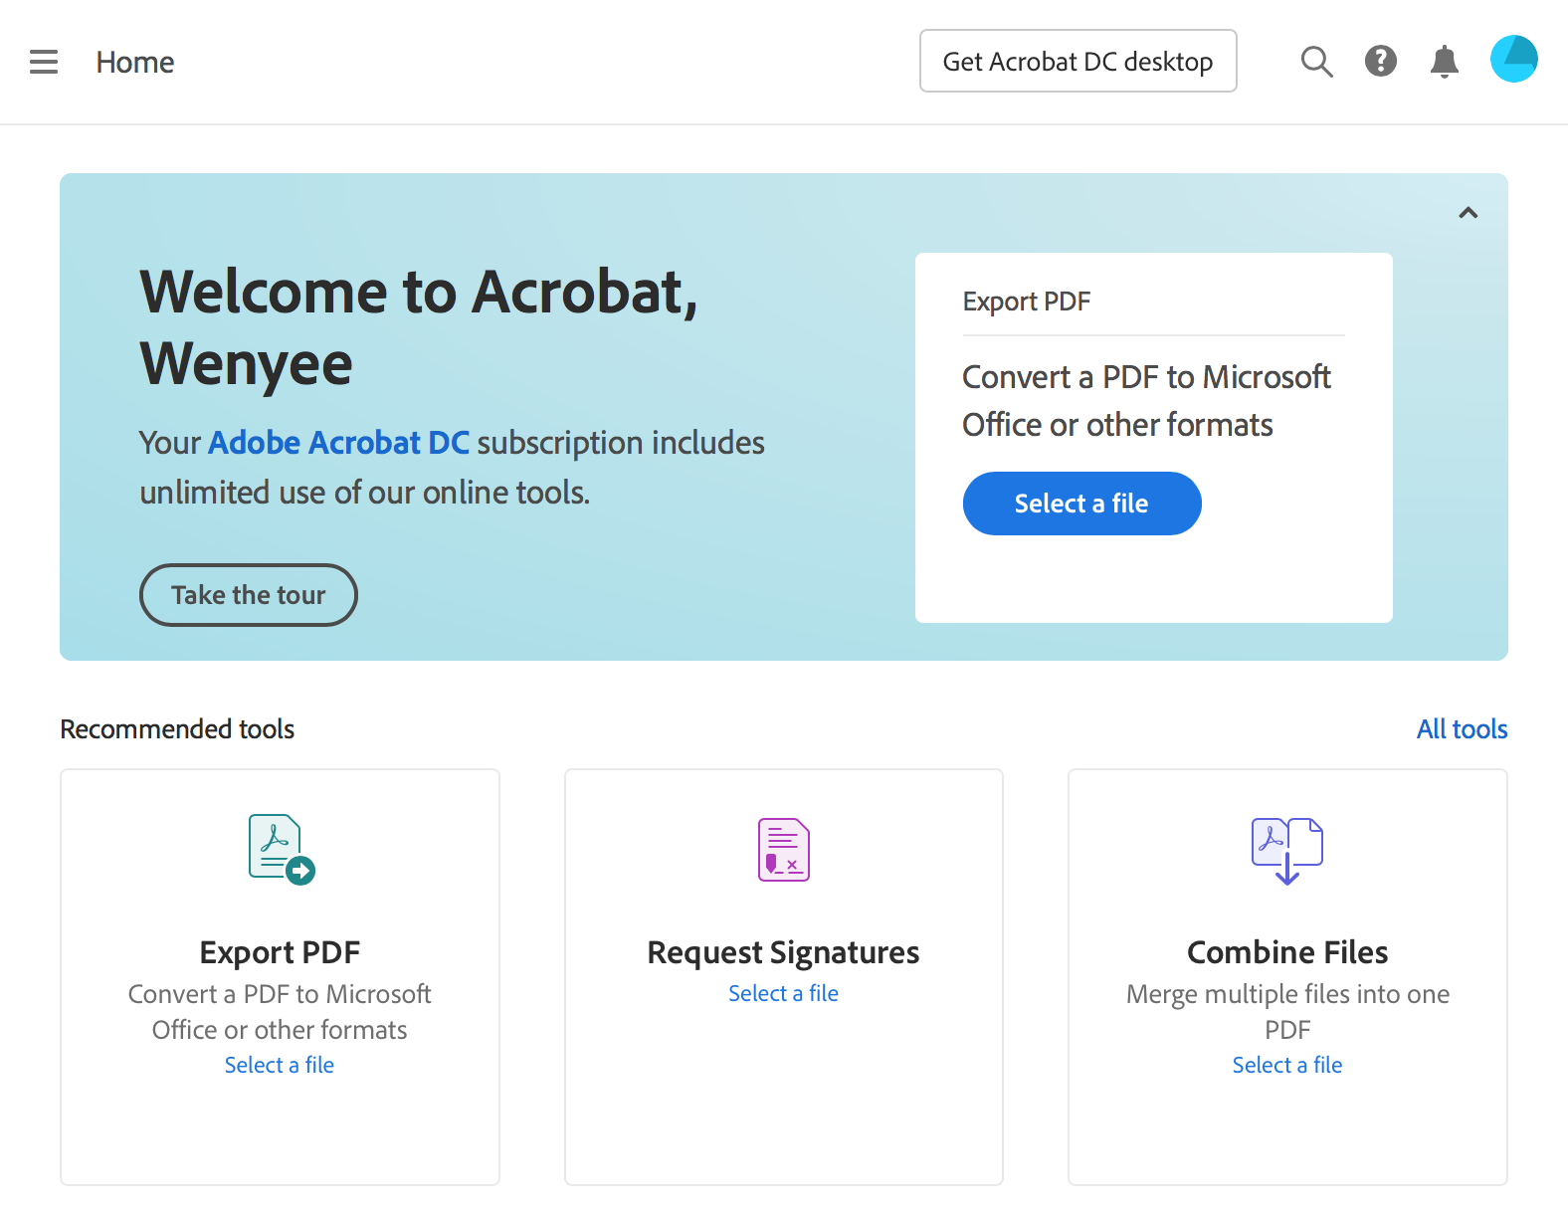Click the Export PDF tool icon
This screenshot has width=1568, height=1214.
click(281, 849)
